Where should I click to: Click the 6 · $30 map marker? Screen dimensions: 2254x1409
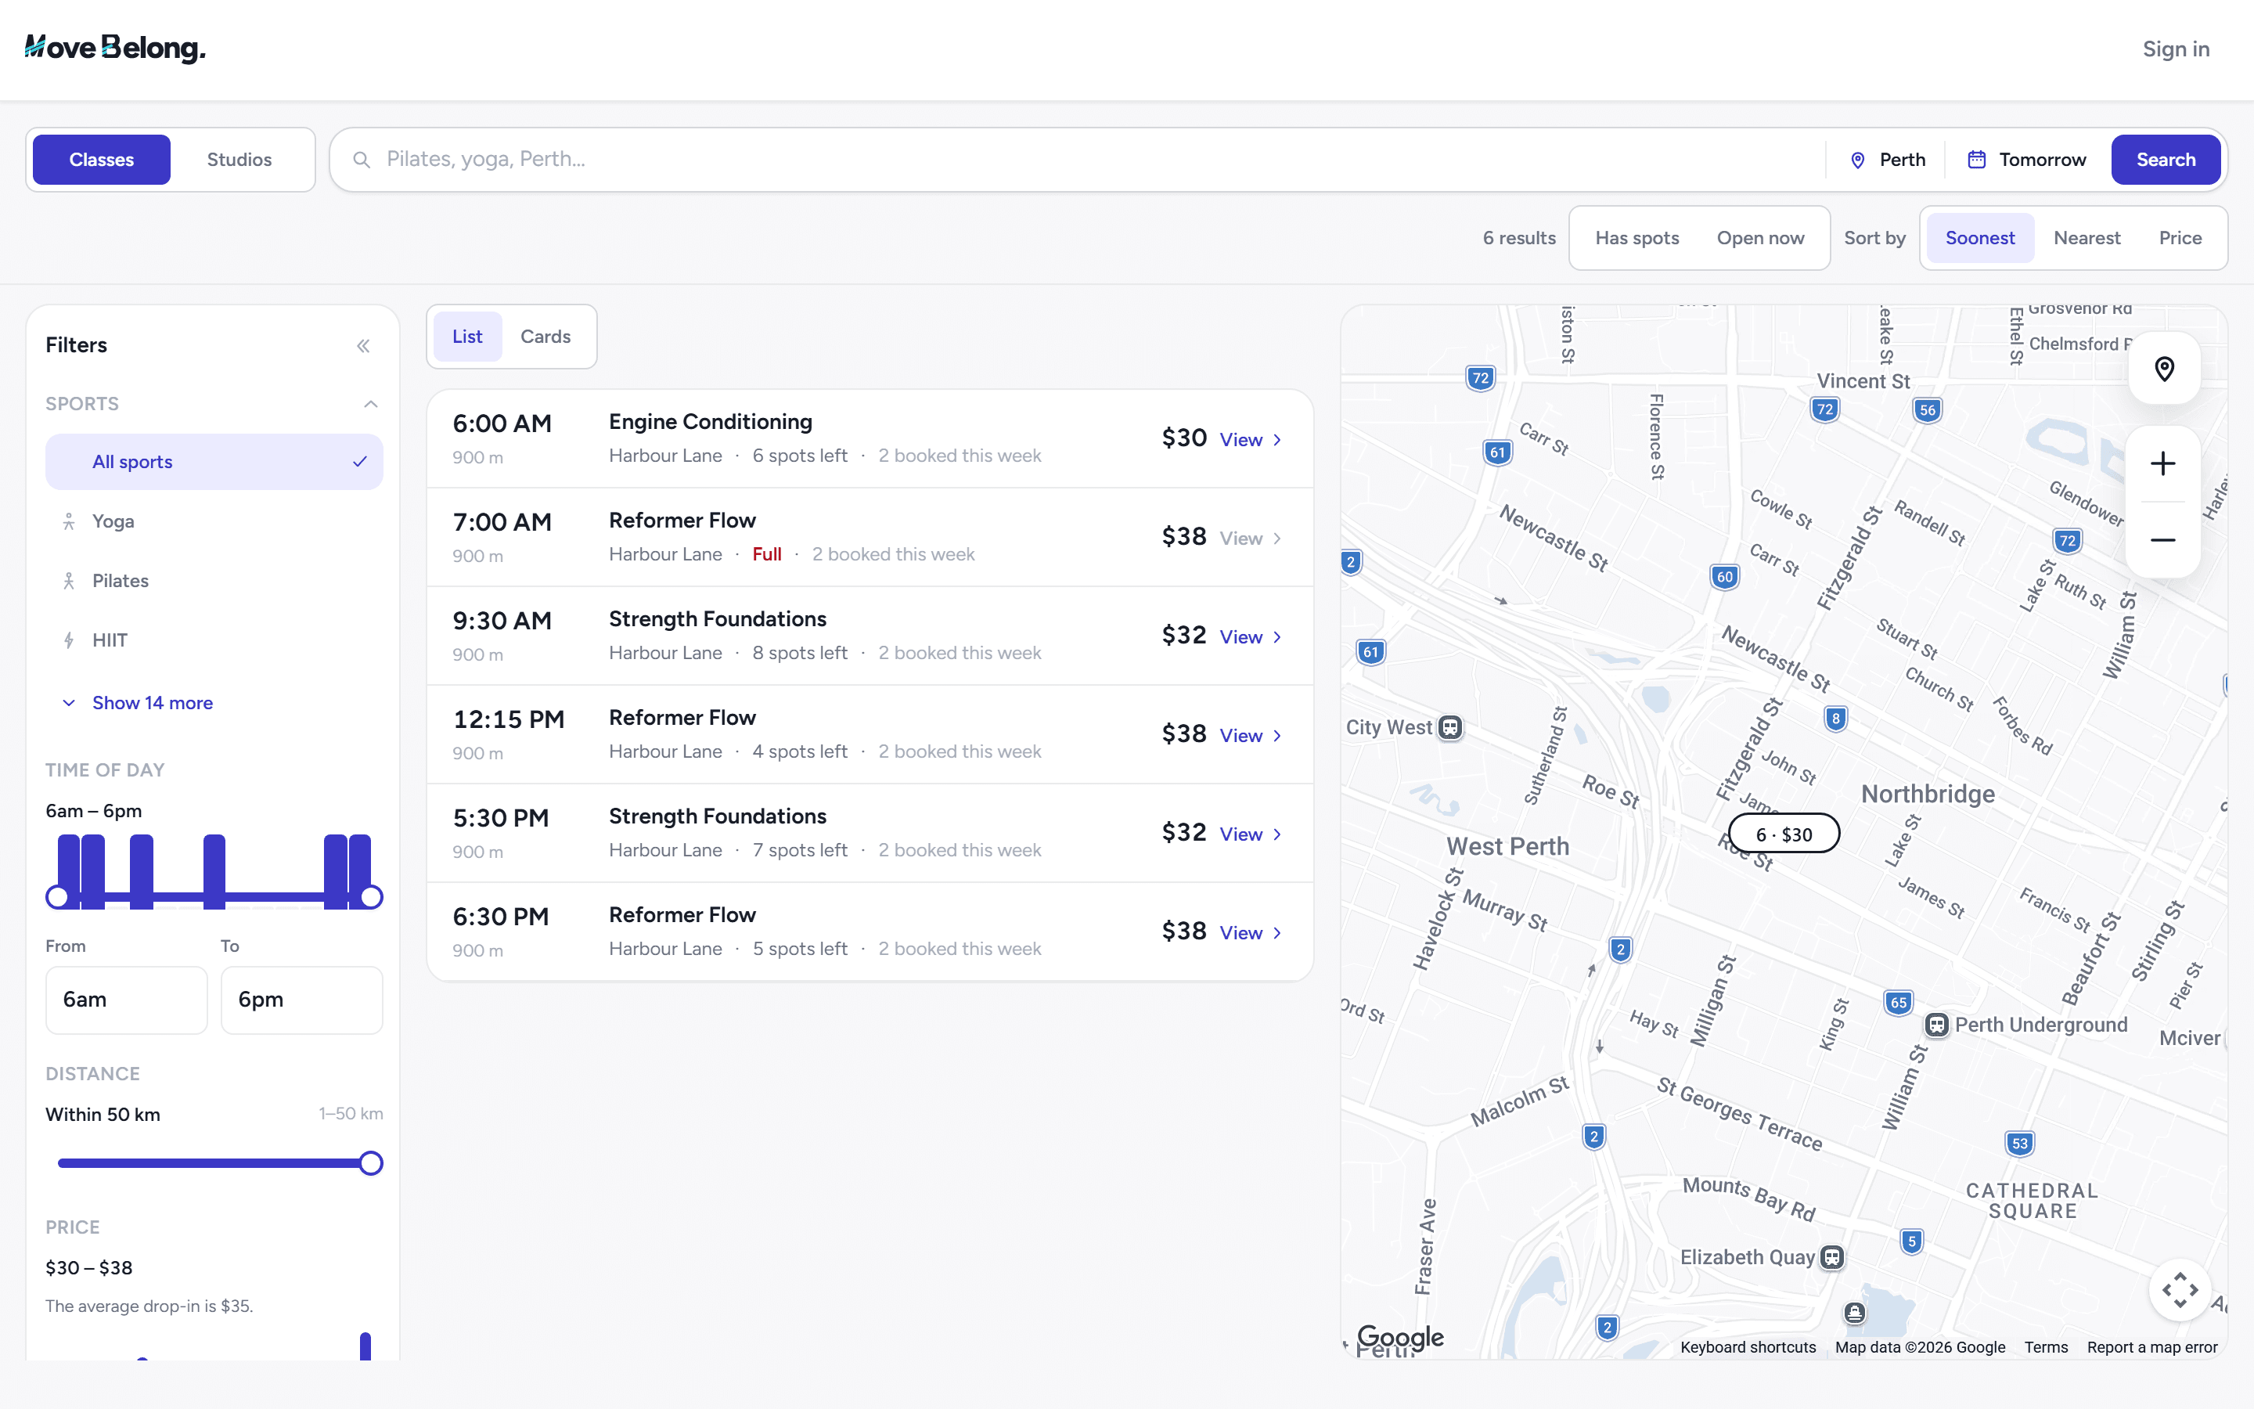[1784, 834]
